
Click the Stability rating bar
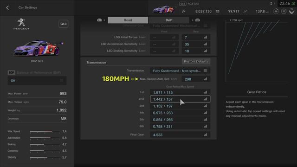pyautogui.click(x=45, y=157)
